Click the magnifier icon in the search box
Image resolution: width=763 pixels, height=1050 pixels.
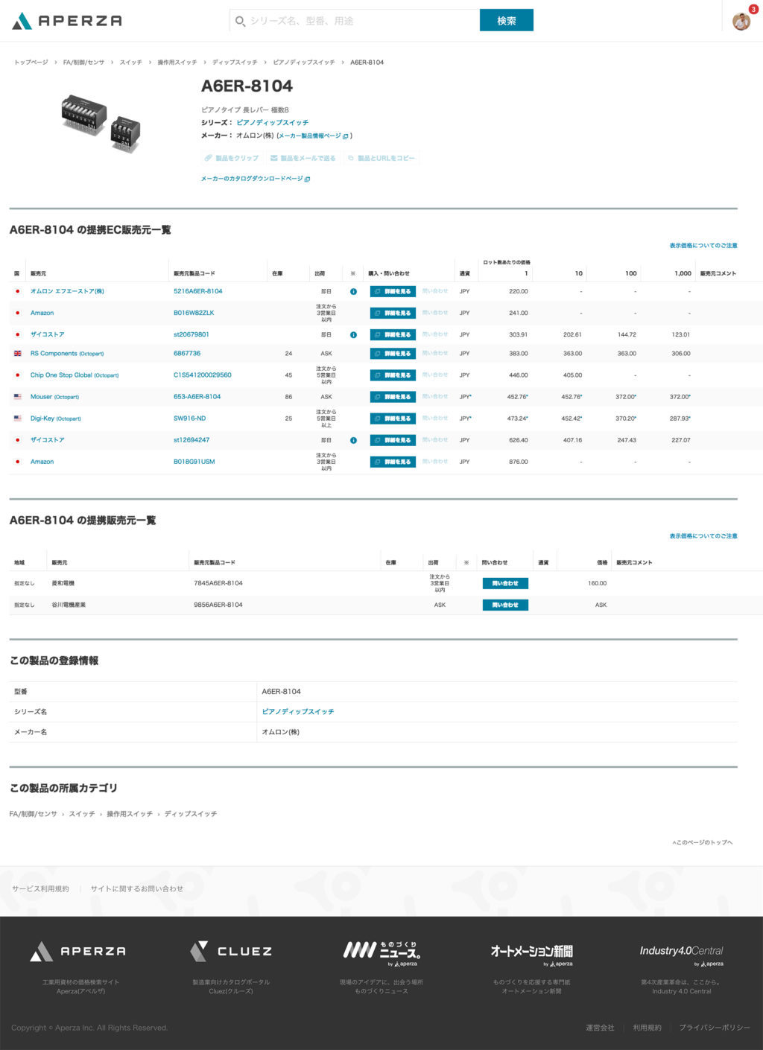pyautogui.click(x=240, y=22)
